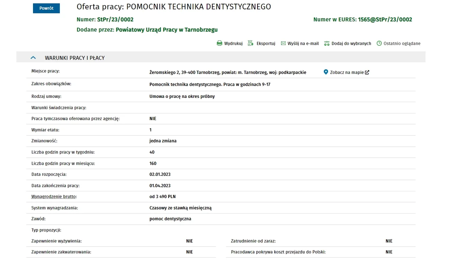The height and width of the screenshot is (267, 449).
Task: Click the binoculars icon for Dodaj do wybranych
Action: (x=327, y=43)
